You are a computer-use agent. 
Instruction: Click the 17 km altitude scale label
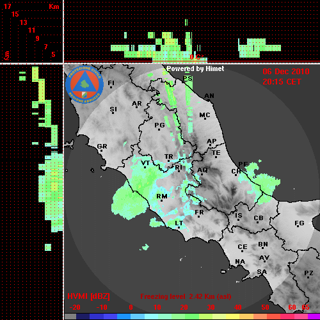coord(7,6)
